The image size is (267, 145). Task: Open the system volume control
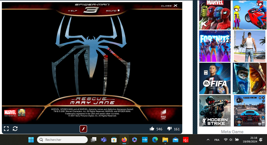pos(231,140)
